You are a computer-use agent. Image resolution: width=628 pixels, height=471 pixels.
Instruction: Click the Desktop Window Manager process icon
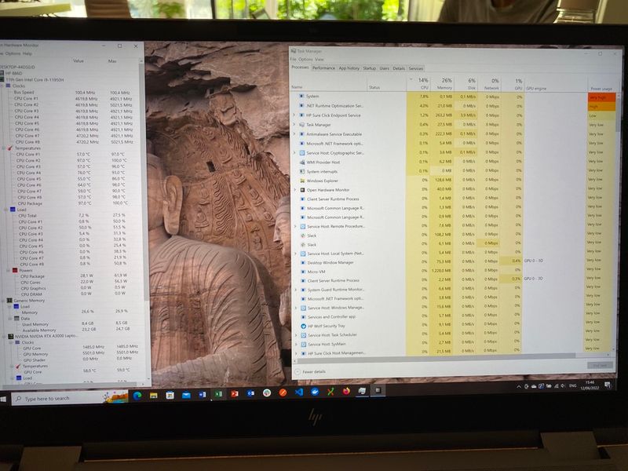tap(303, 263)
